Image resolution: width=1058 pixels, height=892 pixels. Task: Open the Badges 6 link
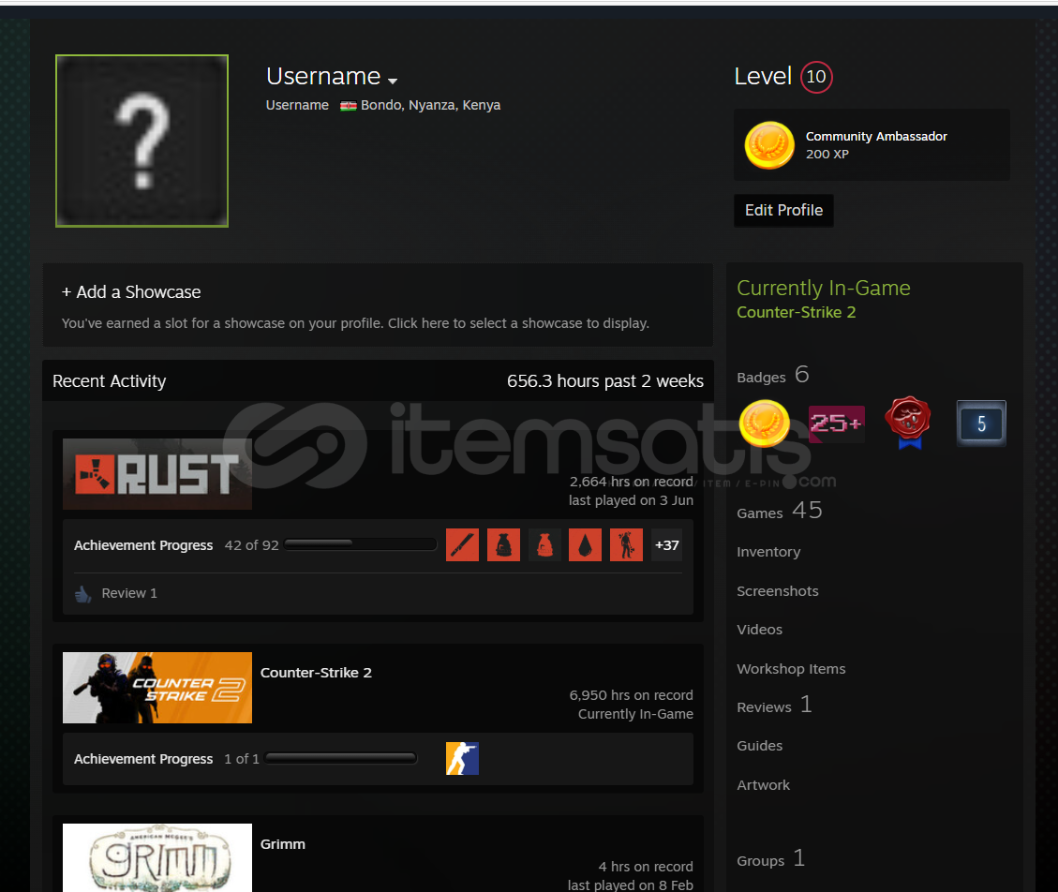(x=772, y=375)
